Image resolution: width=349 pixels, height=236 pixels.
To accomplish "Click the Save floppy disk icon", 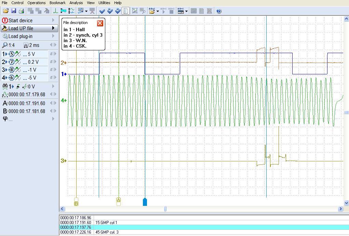I will point(14,11).
